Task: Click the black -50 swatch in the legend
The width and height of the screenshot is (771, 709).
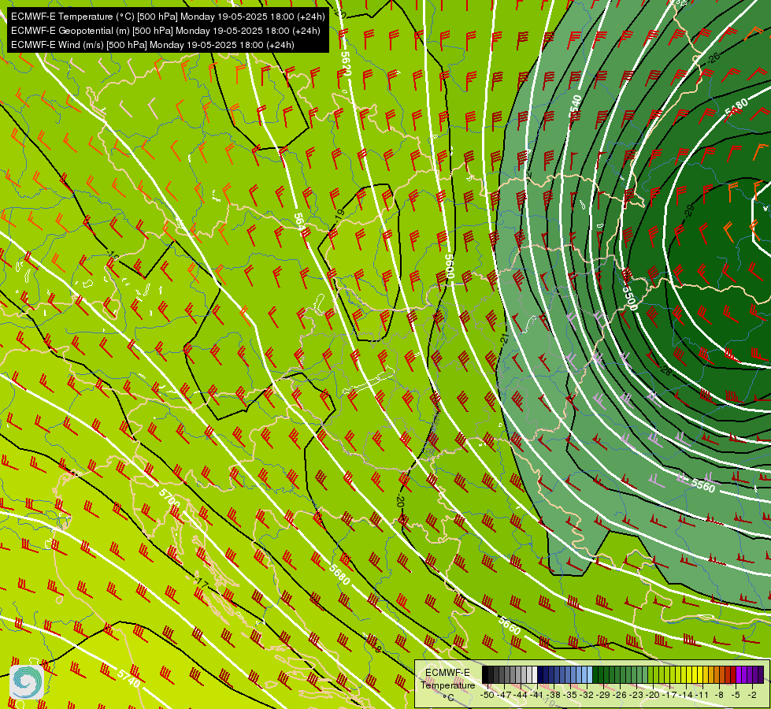Action: tap(485, 674)
